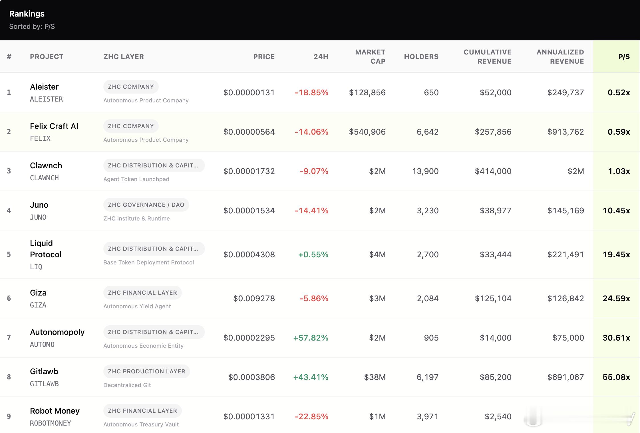This screenshot has height=433, width=640.
Task: Select the 0.52x P/S value
Action: click(x=619, y=92)
